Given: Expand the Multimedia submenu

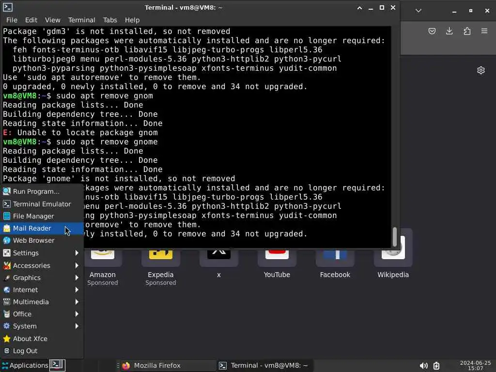Looking at the screenshot, I should pyautogui.click(x=42, y=302).
